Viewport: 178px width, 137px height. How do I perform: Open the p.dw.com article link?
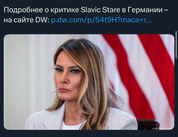pyautogui.click(x=101, y=20)
